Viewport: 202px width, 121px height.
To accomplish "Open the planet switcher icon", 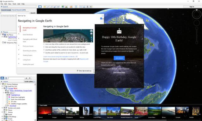I will (71, 7).
